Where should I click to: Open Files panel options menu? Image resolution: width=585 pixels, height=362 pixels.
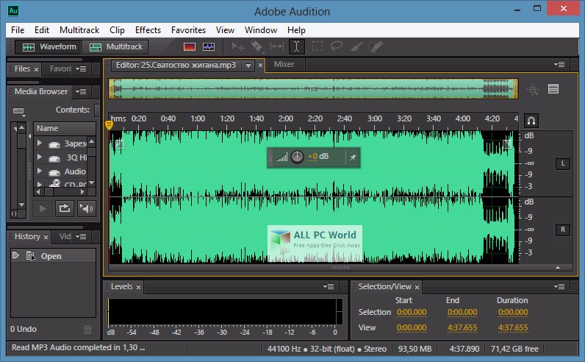coord(81,68)
